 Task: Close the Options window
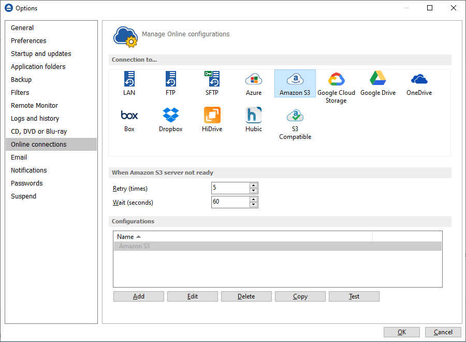454,8
